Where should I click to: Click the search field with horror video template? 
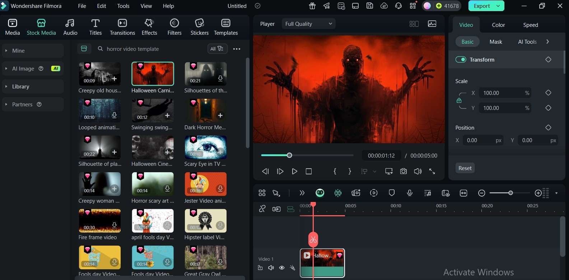[x=150, y=49]
